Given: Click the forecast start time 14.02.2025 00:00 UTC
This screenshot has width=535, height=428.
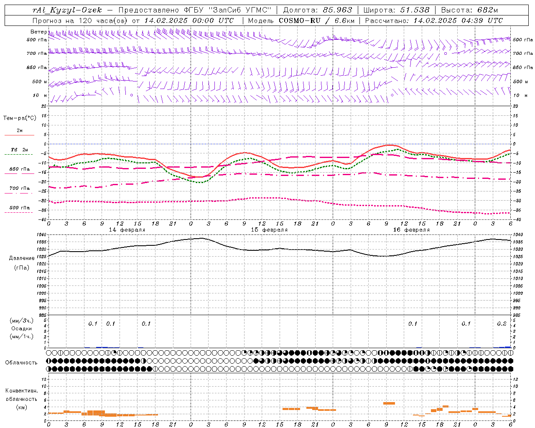Looking at the screenshot, I should click(x=189, y=20).
